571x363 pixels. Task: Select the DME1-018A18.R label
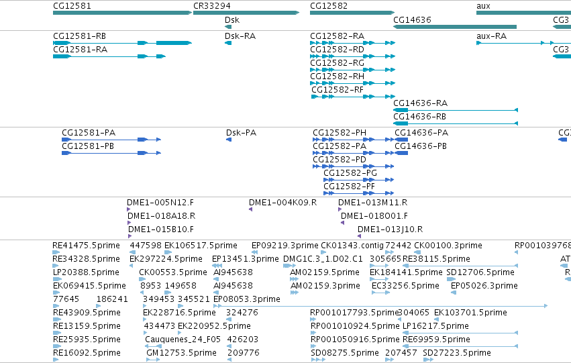(162, 216)
